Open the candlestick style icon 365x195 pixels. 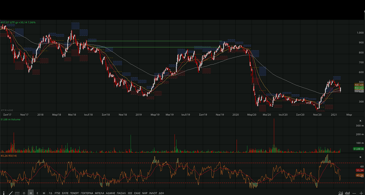pos(347,193)
